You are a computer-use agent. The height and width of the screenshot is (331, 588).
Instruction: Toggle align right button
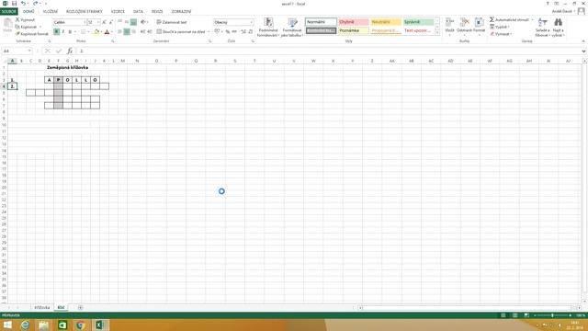point(133,32)
